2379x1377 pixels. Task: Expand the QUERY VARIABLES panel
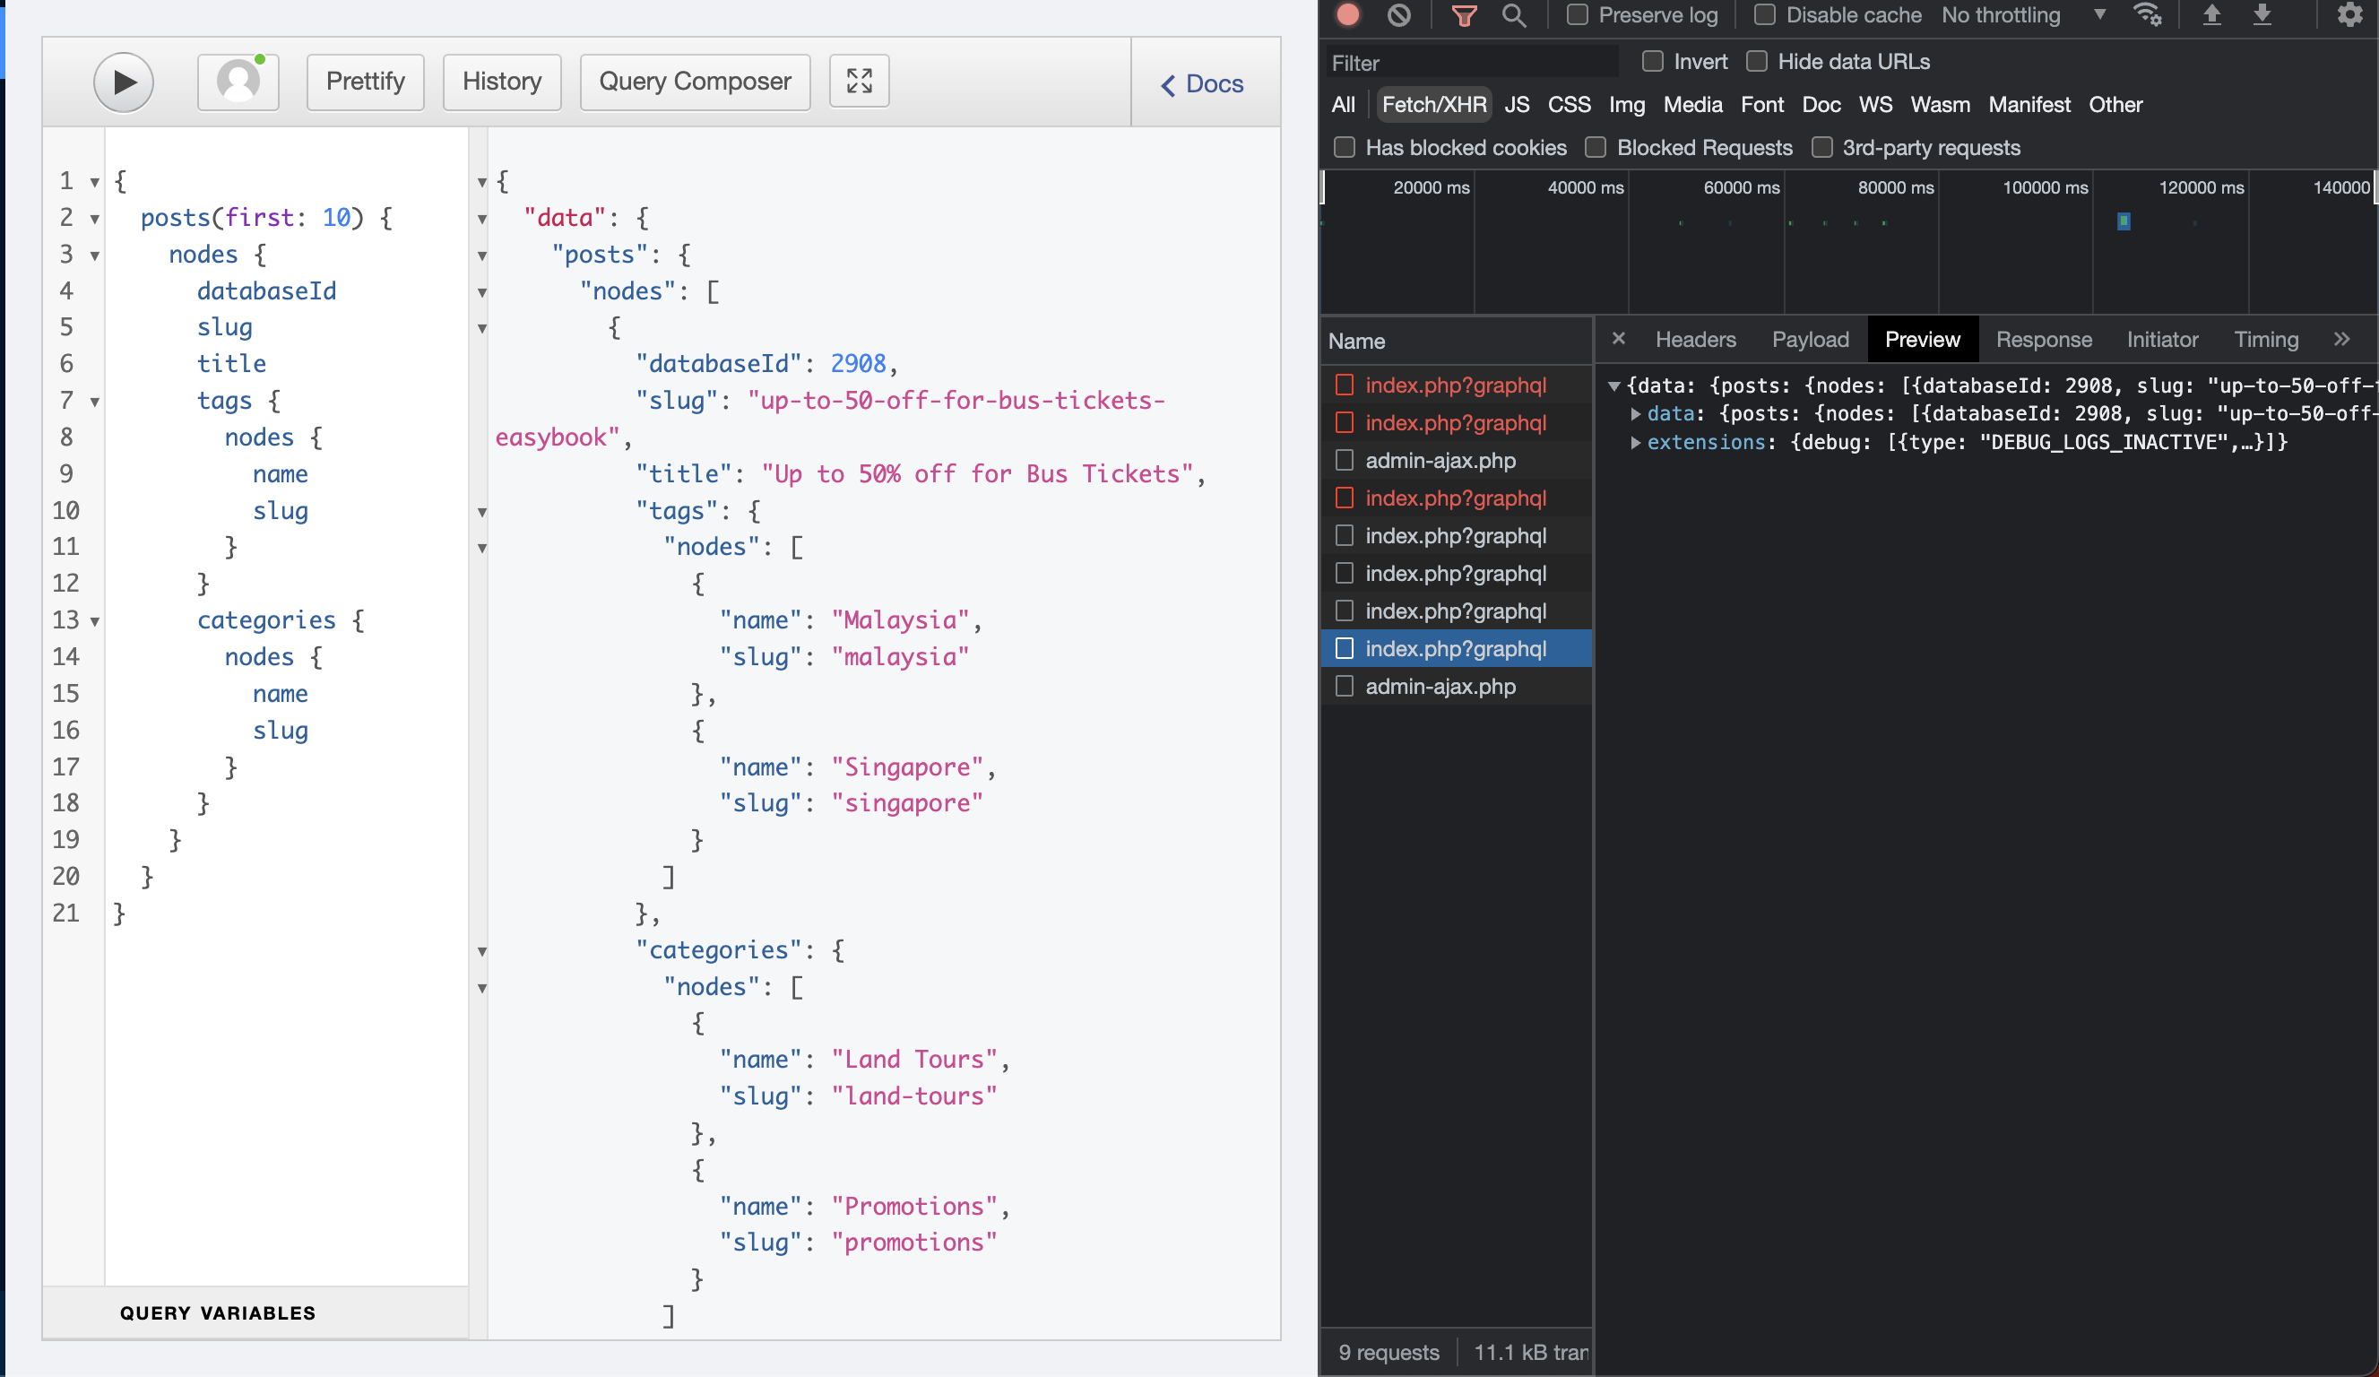218,1312
